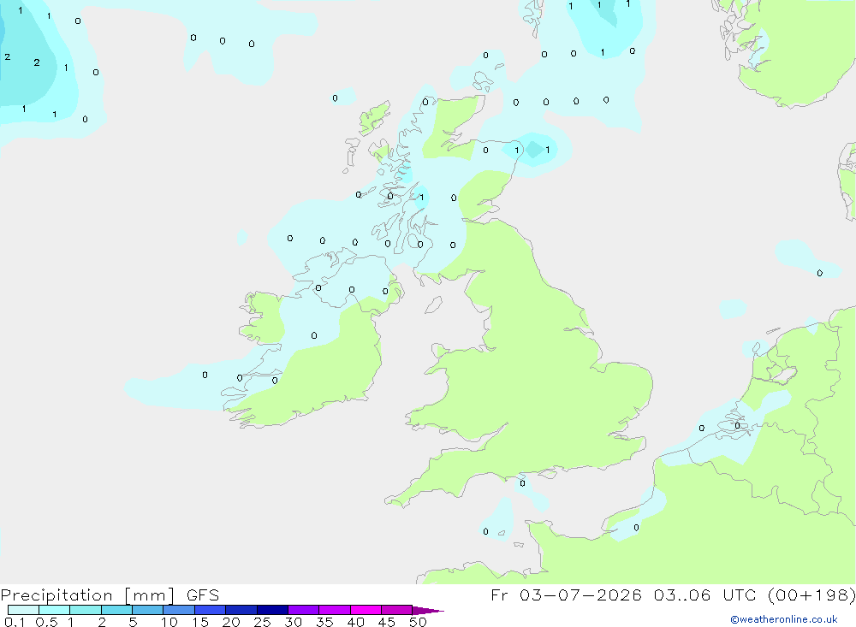
Task: Click the 0 value near the Channel Islands
Action: pyautogui.click(x=486, y=531)
